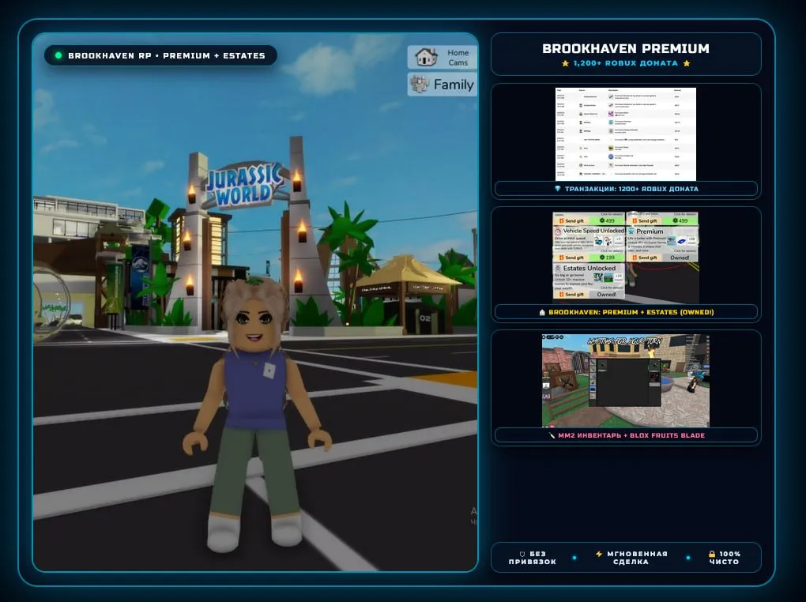The image size is (806, 602).
Task: Click the green status dot in Brookhaven RP badge
Action: pyautogui.click(x=58, y=55)
